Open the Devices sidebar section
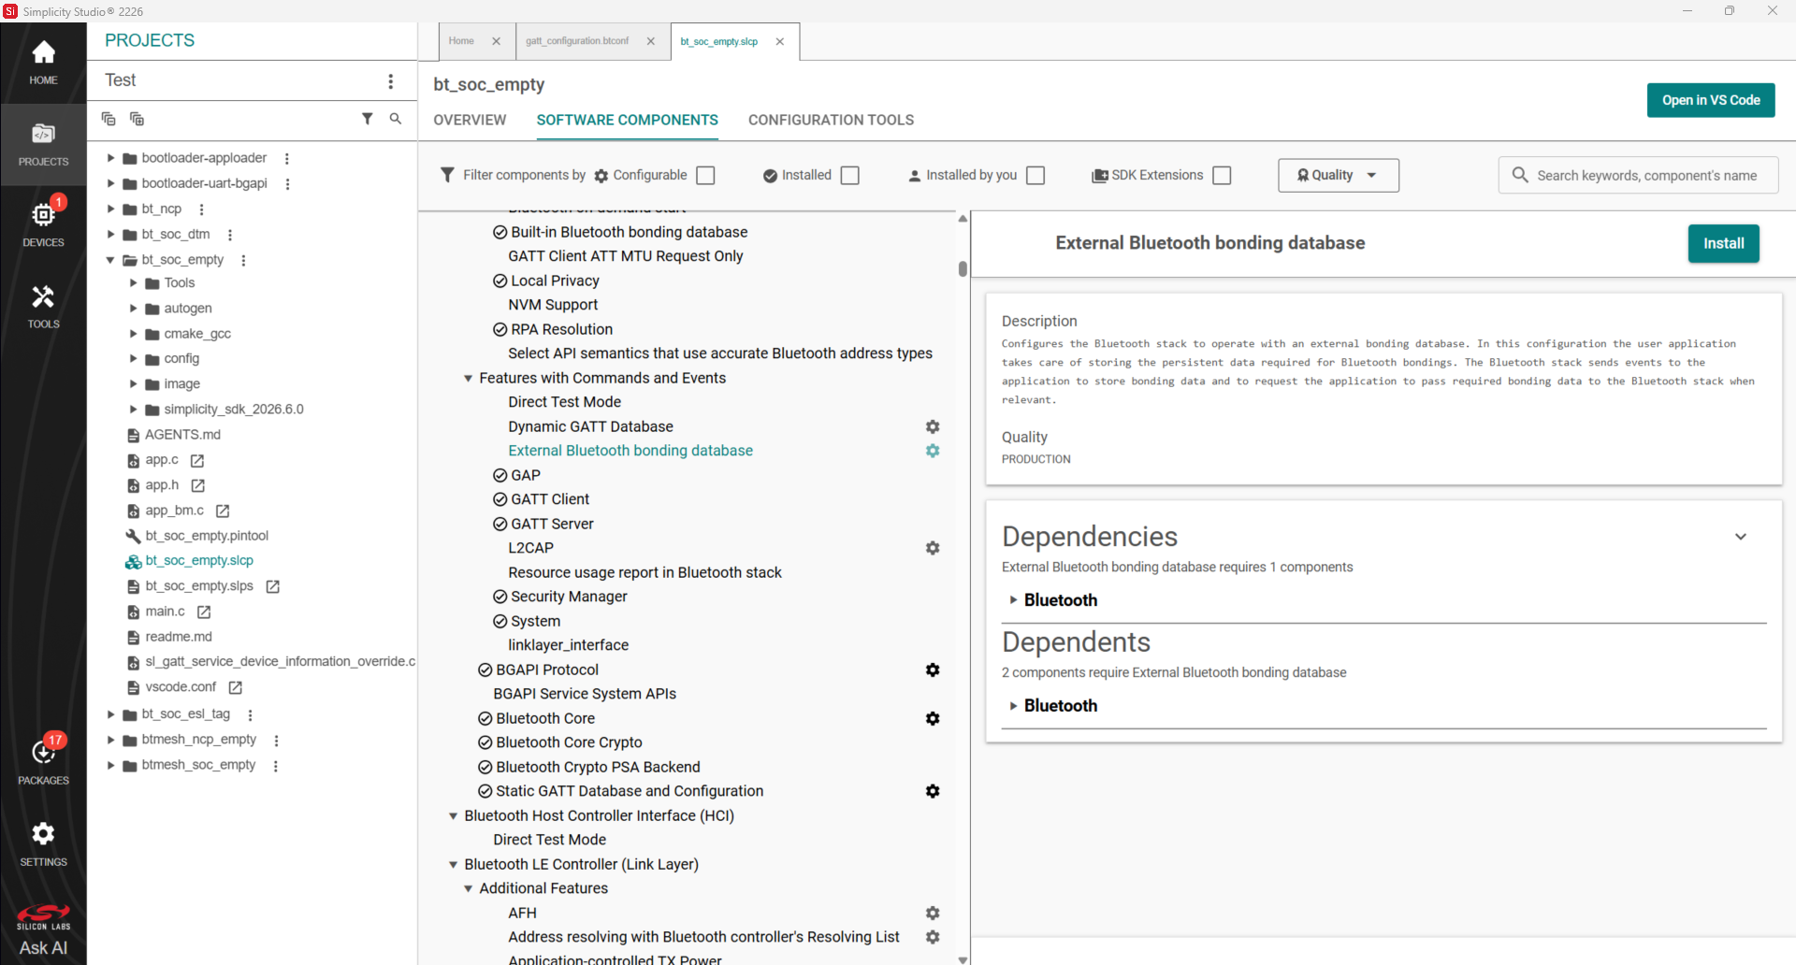The image size is (1796, 965). pyautogui.click(x=43, y=223)
